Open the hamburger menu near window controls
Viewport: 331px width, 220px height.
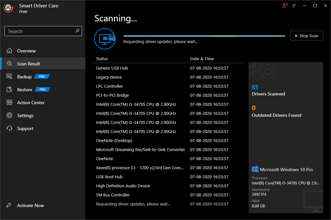click(294, 5)
